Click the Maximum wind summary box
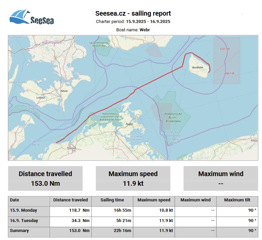The image size is (262, 240). (220, 178)
